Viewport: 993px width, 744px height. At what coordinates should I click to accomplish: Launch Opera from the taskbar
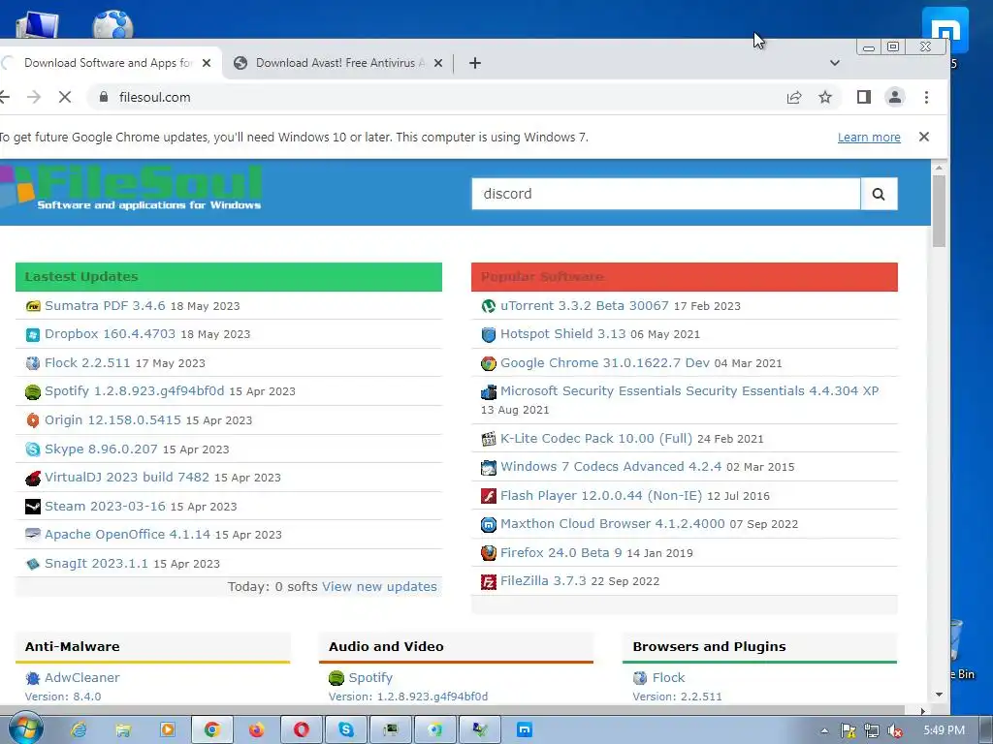tap(302, 730)
